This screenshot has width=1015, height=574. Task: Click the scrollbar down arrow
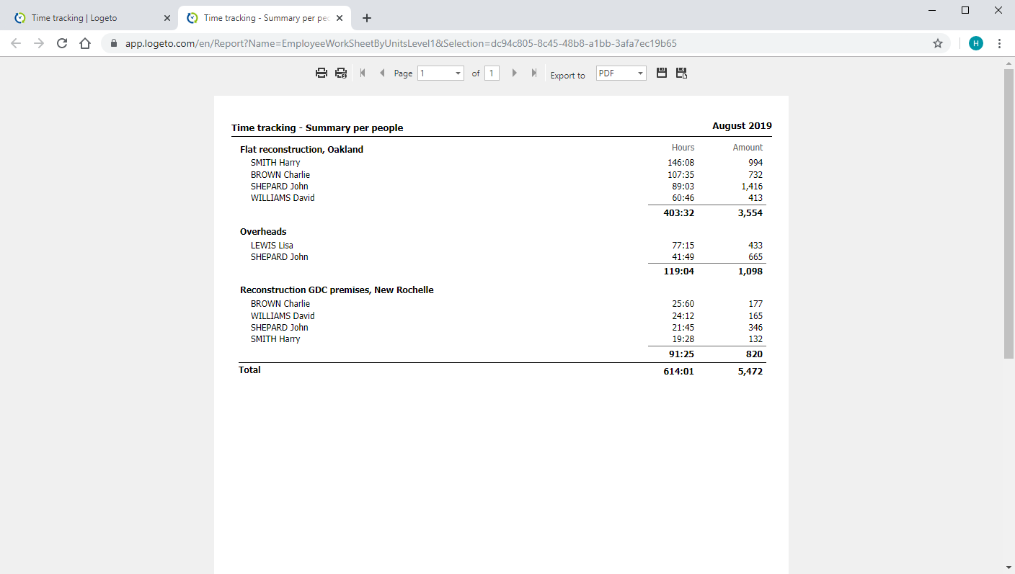1009,568
